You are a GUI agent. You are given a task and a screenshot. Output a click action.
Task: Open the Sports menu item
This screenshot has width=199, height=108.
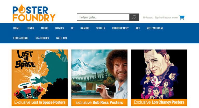coord(101,28)
